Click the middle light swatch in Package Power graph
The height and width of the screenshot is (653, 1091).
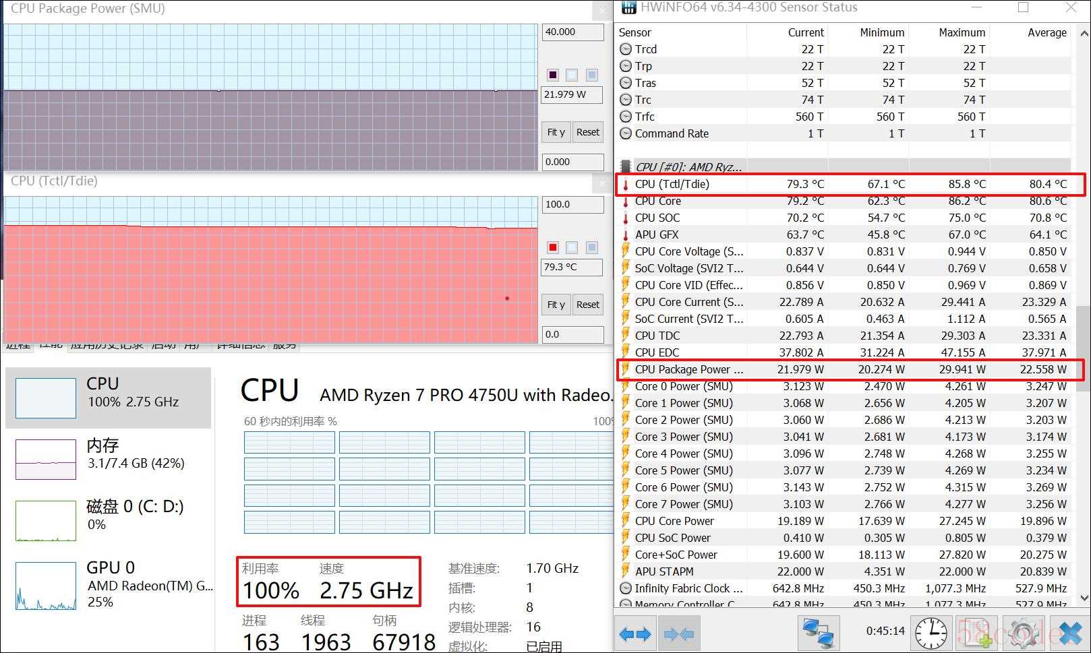click(x=572, y=75)
